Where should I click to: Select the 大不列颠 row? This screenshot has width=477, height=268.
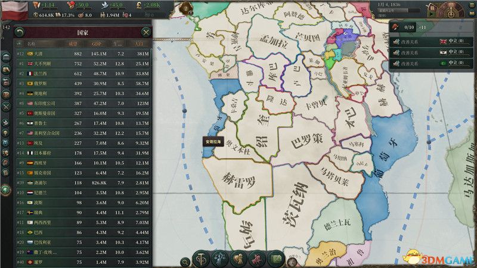point(83,64)
